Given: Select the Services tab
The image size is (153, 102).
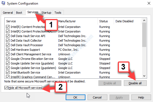Looking at the screenshot, I should (x=33, y=12).
